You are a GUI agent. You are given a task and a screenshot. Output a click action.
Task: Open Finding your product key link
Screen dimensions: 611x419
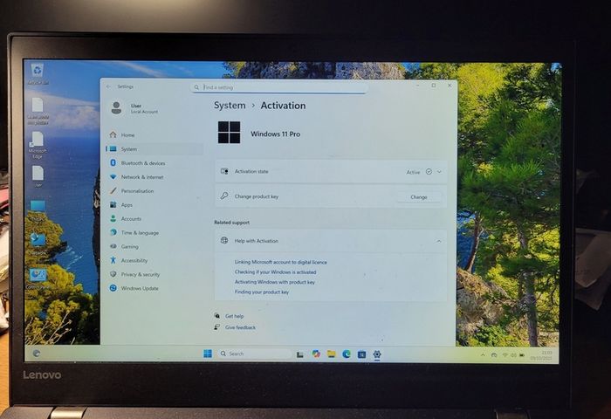point(262,292)
